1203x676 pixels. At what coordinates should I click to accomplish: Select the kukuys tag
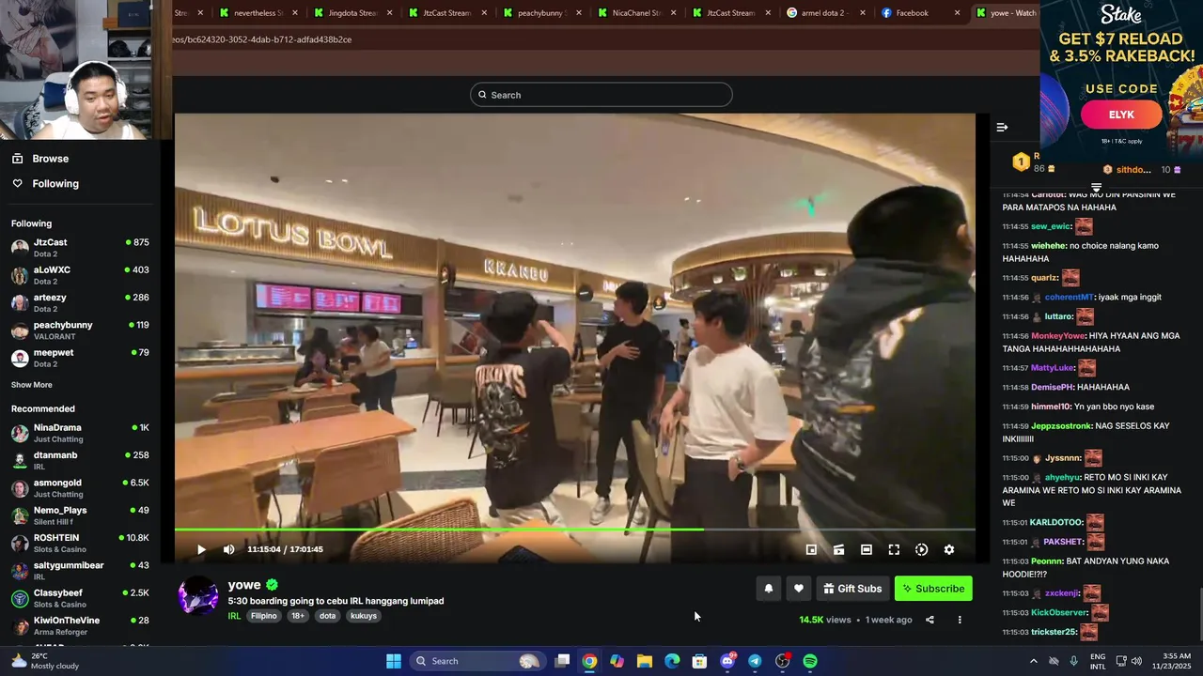(364, 616)
